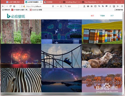Click the browser search box
This screenshot has width=125, height=96.
coord(71,6)
